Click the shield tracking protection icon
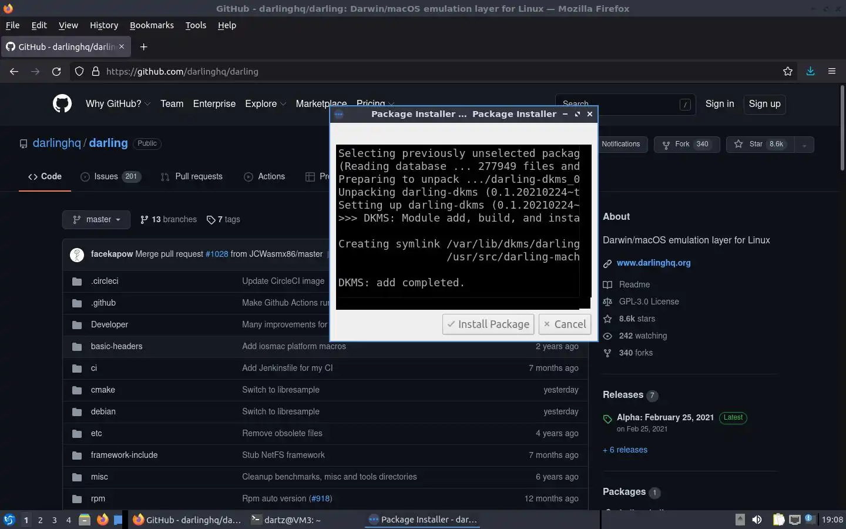Image resolution: width=846 pixels, height=529 pixels. [x=79, y=71]
